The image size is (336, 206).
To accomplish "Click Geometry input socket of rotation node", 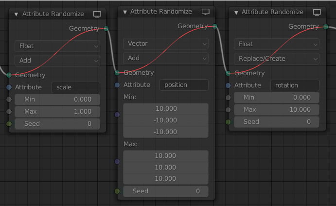I will point(228,73).
